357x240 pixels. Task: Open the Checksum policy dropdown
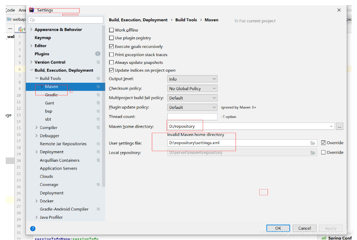tap(192, 88)
